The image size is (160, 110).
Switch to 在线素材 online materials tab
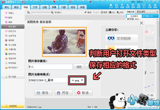[134, 16]
